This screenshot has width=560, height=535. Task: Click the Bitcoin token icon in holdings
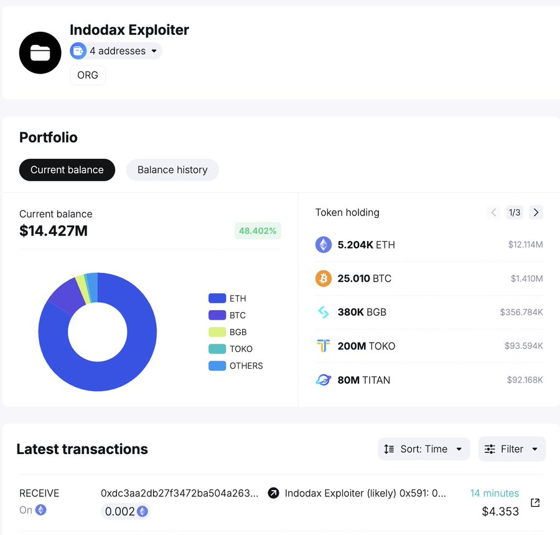click(324, 278)
